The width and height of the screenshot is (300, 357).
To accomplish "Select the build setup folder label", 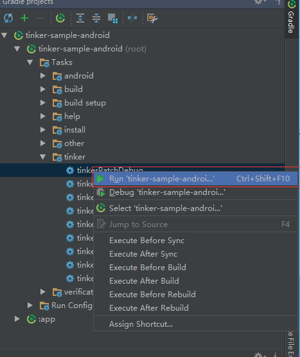I will 85,103.
